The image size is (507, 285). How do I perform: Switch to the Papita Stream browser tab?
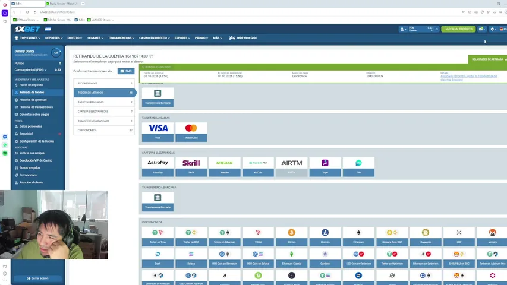pos(63,4)
